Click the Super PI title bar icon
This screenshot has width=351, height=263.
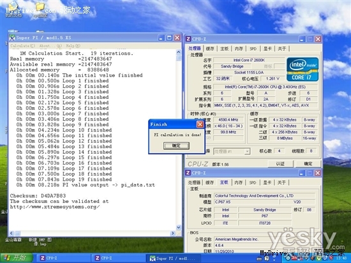pyautogui.click(x=12, y=38)
